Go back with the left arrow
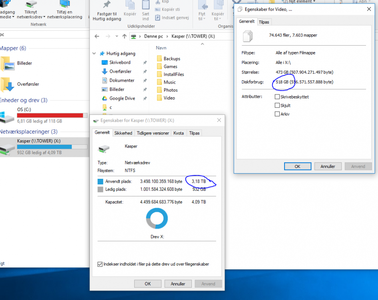The width and height of the screenshot is (378, 300). (97, 36)
